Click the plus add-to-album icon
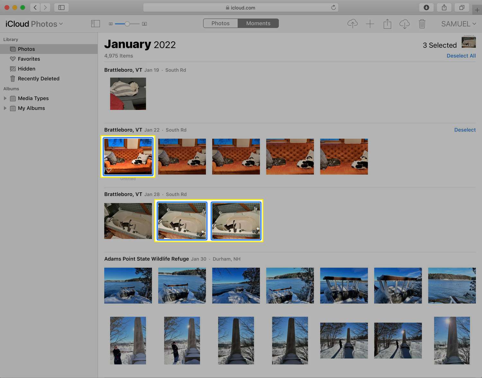The height and width of the screenshot is (378, 482). pos(370,24)
